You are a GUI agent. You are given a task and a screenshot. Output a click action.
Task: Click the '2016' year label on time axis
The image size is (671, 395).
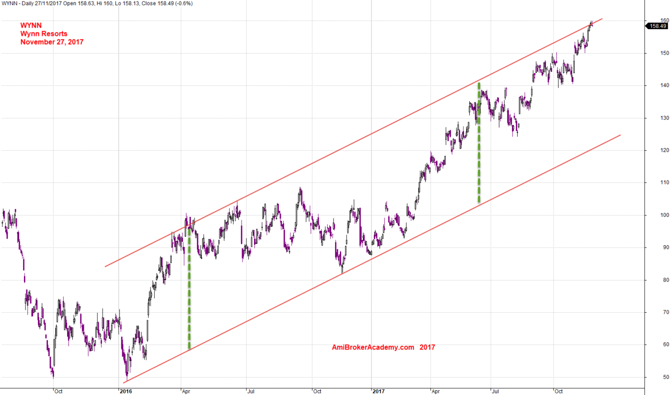coord(126,391)
